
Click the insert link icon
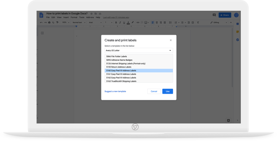point(138,23)
